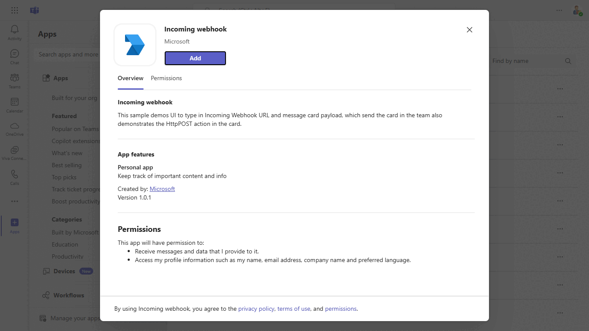Screen dimensions: 589x331
Task: Add the Incoming webhook app
Action: point(195,58)
